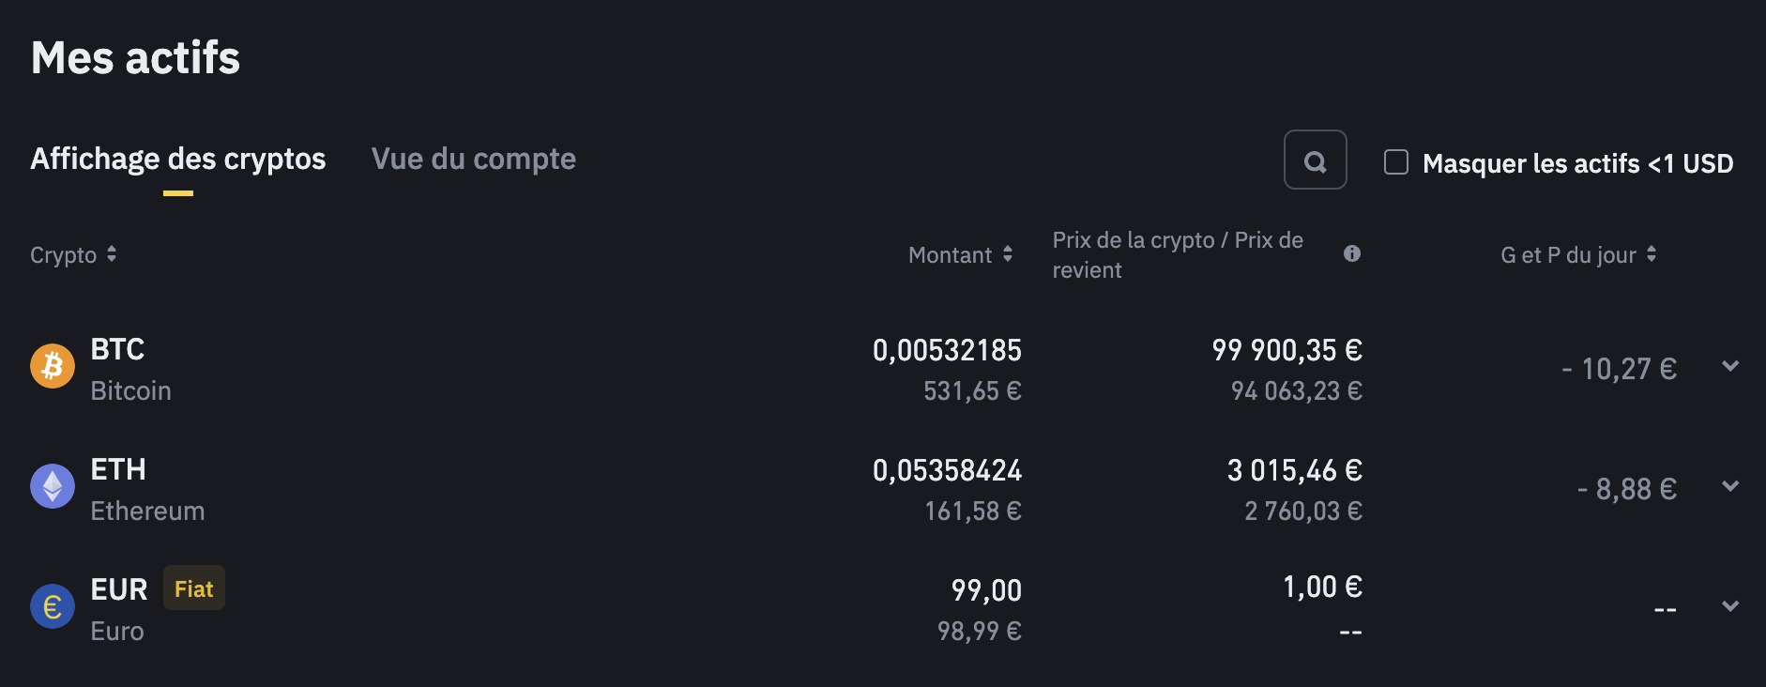Sort by Crypto column arrows

[112, 254]
